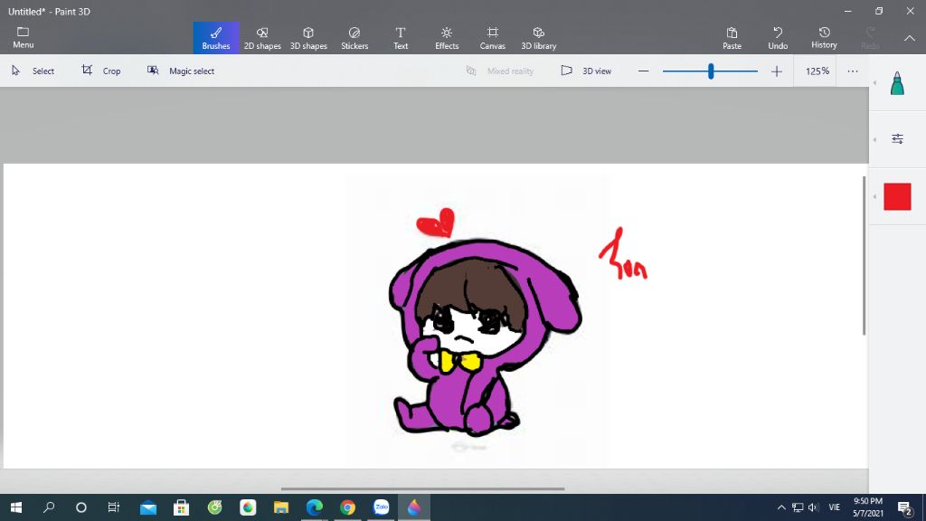Image resolution: width=926 pixels, height=521 pixels.
Task: Open the more options ellipsis menu
Action: (852, 71)
